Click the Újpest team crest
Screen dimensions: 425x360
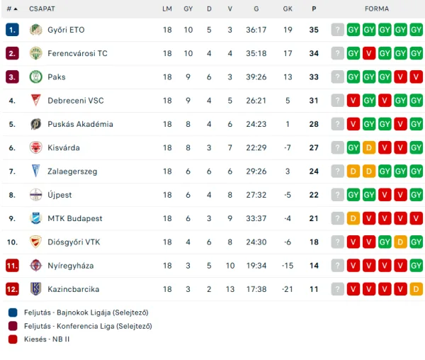click(35, 195)
